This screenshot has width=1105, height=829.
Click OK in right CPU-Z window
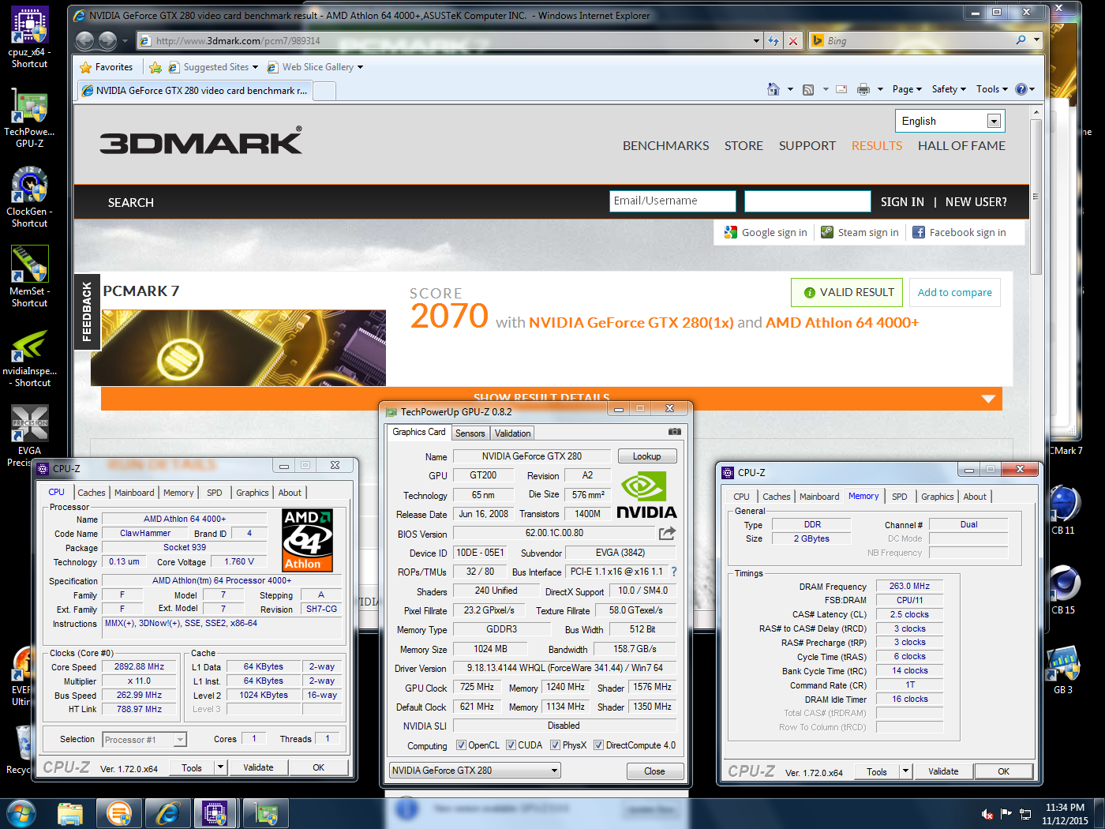[1003, 771]
